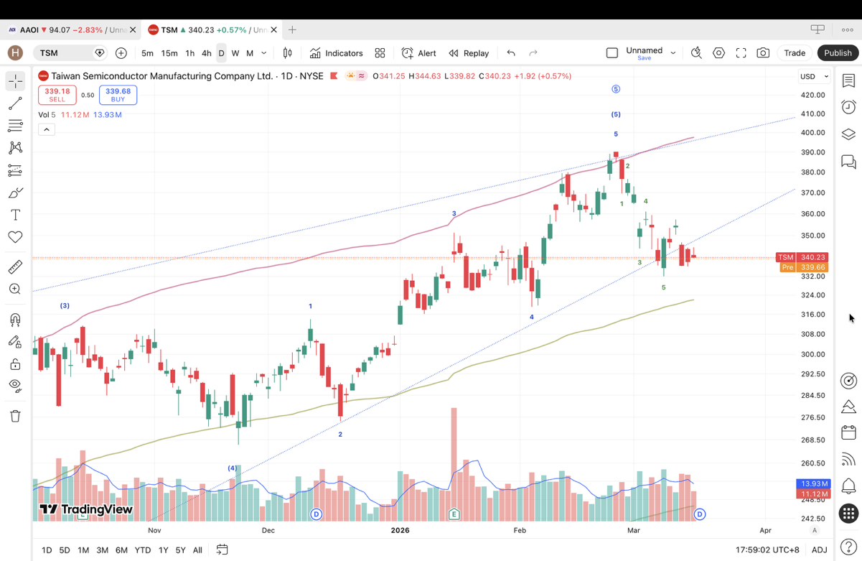The height and width of the screenshot is (561, 862).
Task: Toggle magnet mode on
Action: tap(15, 320)
